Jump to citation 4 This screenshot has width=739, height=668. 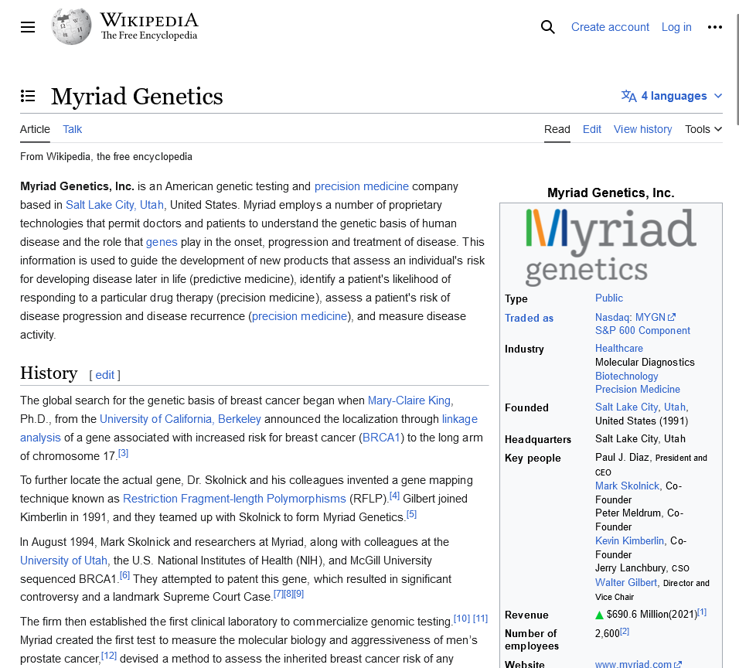[394, 496]
